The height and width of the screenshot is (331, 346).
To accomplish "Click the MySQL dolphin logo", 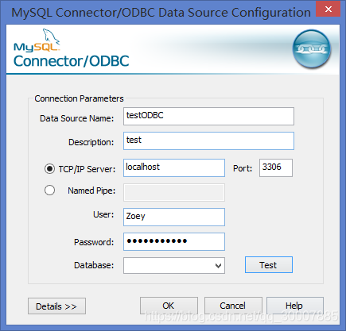I will pos(37,40).
